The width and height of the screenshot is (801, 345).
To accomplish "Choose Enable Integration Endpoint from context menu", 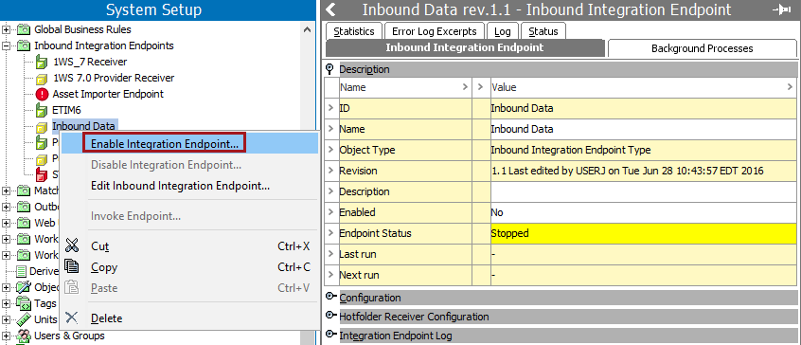I will pos(165,144).
